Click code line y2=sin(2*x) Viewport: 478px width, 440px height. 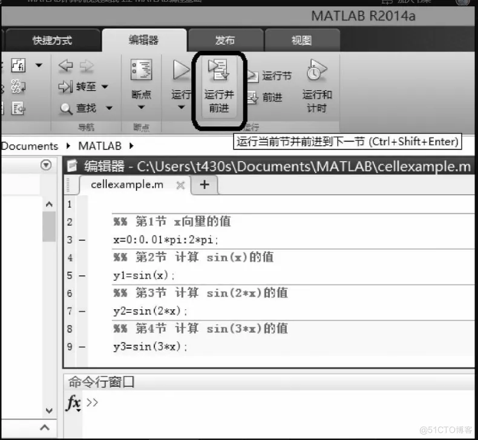click(150, 311)
